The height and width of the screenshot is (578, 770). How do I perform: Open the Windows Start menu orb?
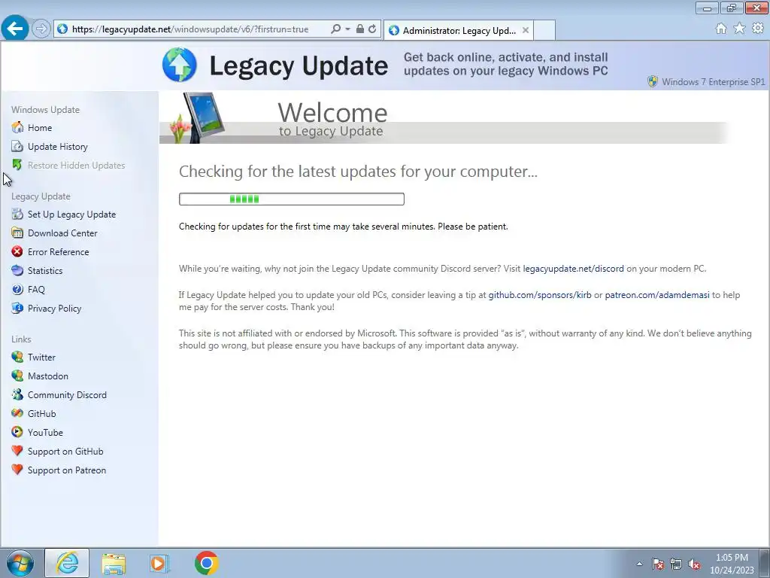point(20,563)
